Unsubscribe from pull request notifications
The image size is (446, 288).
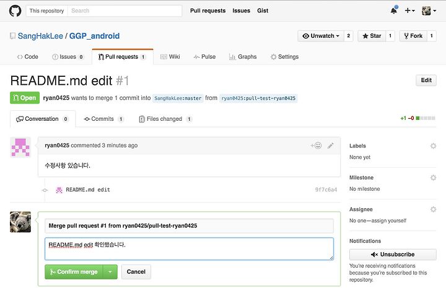[x=393, y=255]
